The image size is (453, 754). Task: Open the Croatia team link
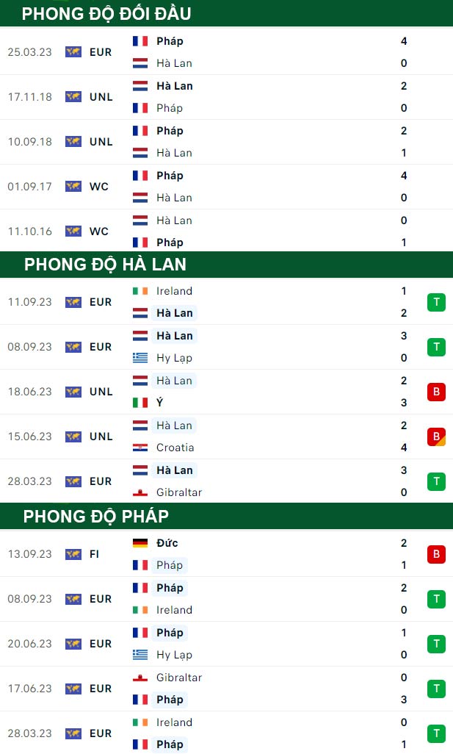[x=175, y=448]
